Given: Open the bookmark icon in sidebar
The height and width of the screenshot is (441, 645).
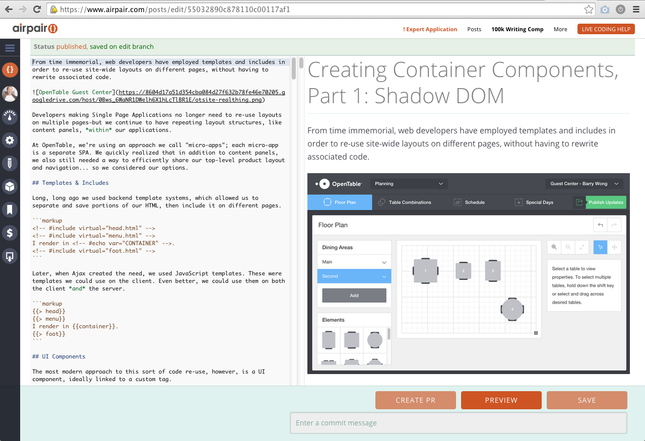Looking at the screenshot, I should click(10, 209).
